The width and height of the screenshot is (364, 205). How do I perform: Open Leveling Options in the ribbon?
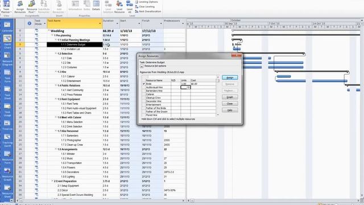[147, 2]
